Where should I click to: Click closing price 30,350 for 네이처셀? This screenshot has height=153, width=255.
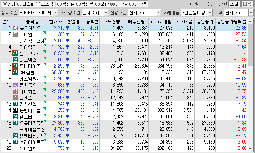click(208, 91)
